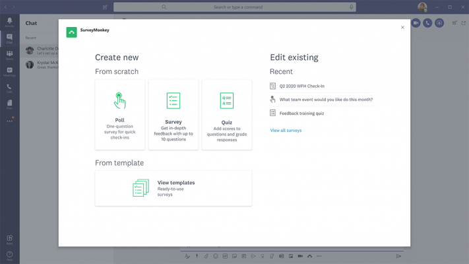
Task: Open the sticker picker
Action: click(x=234, y=256)
